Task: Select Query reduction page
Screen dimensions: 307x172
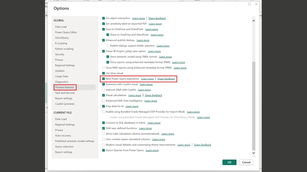Action: (x=64, y=147)
